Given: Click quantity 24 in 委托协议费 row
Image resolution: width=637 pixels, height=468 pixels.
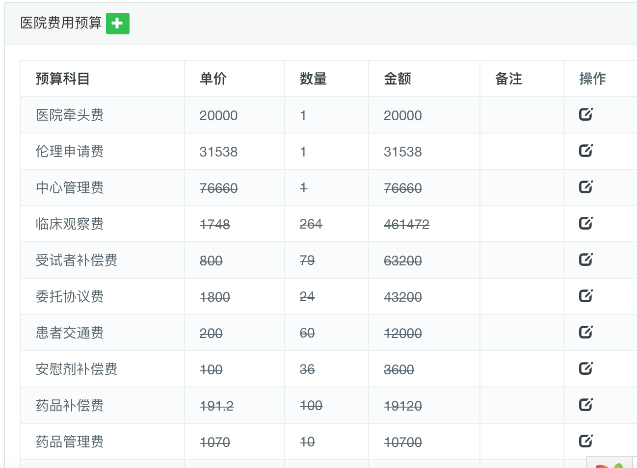Looking at the screenshot, I should pyautogui.click(x=307, y=297).
